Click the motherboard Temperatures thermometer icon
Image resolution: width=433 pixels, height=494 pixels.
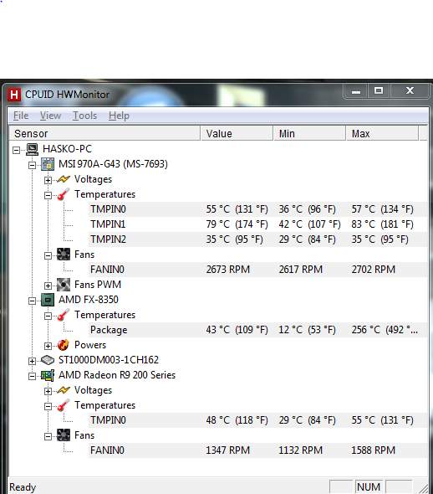(64, 194)
